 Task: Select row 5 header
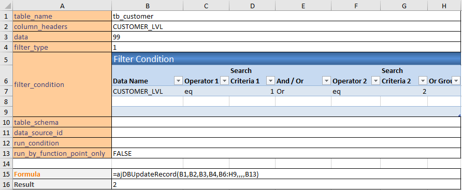(6, 59)
